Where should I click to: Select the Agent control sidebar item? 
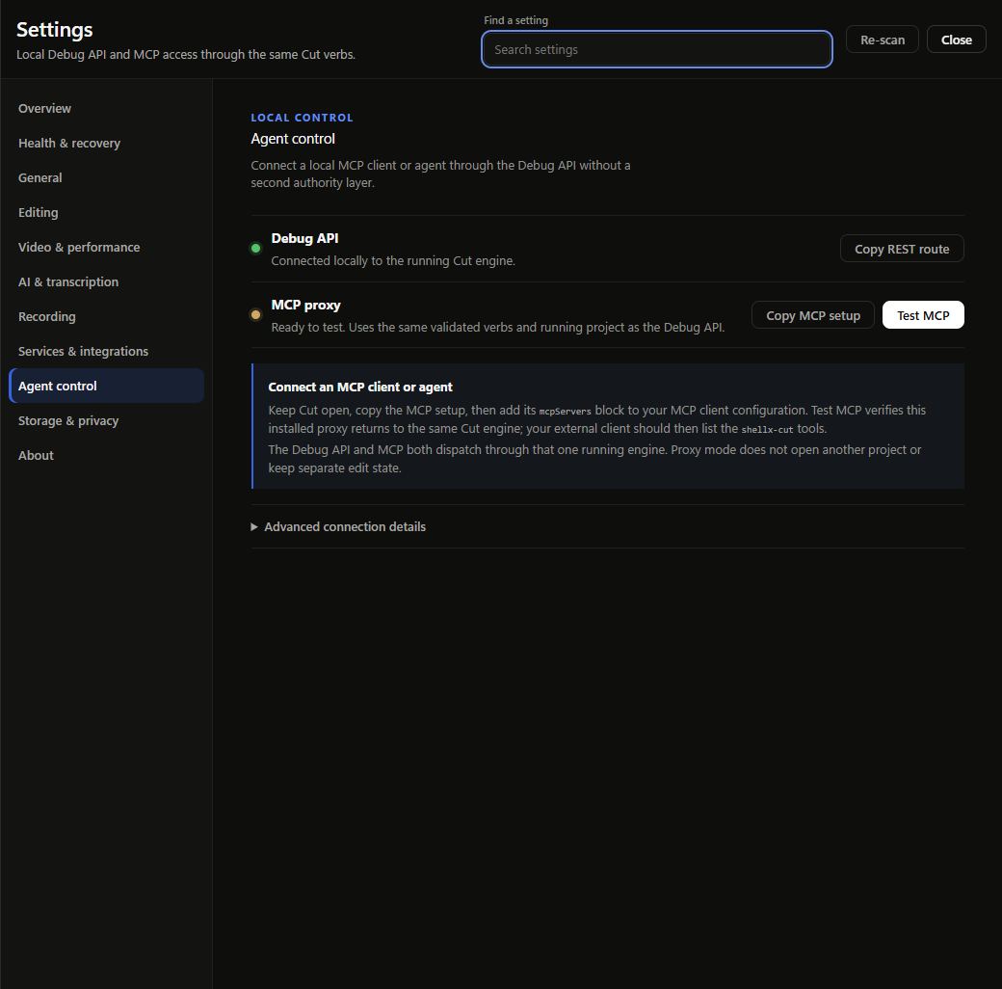(x=106, y=386)
